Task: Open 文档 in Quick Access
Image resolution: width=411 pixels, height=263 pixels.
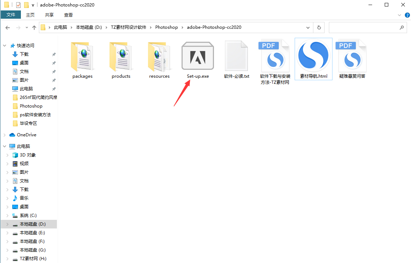Action: [x=24, y=72]
